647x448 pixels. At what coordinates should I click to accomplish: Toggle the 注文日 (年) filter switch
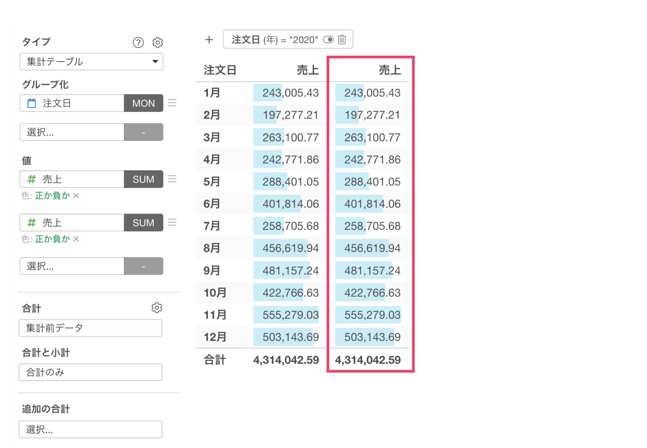tap(328, 40)
